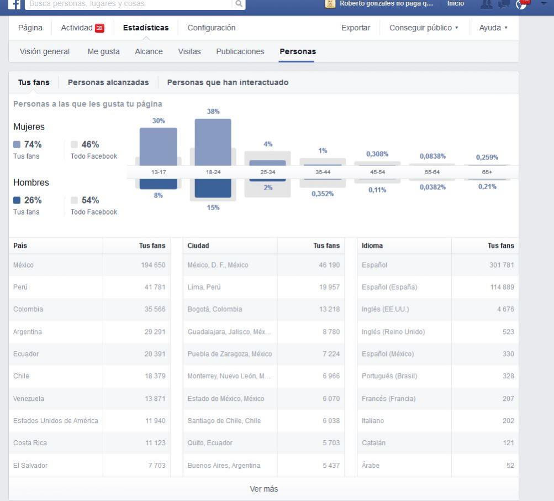Select the 'Buenos Aires, Argentina' city row
554x501 pixels.
(263, 466)
